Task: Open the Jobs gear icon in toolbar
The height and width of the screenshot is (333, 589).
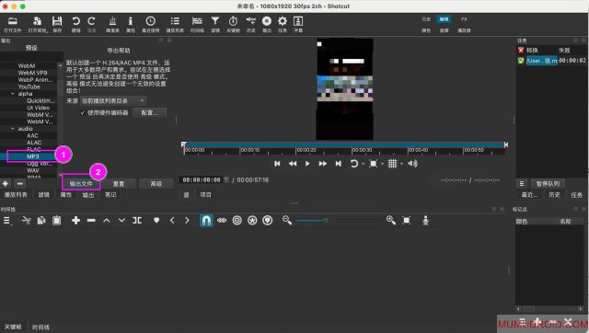Action: [x=283, y=21]
